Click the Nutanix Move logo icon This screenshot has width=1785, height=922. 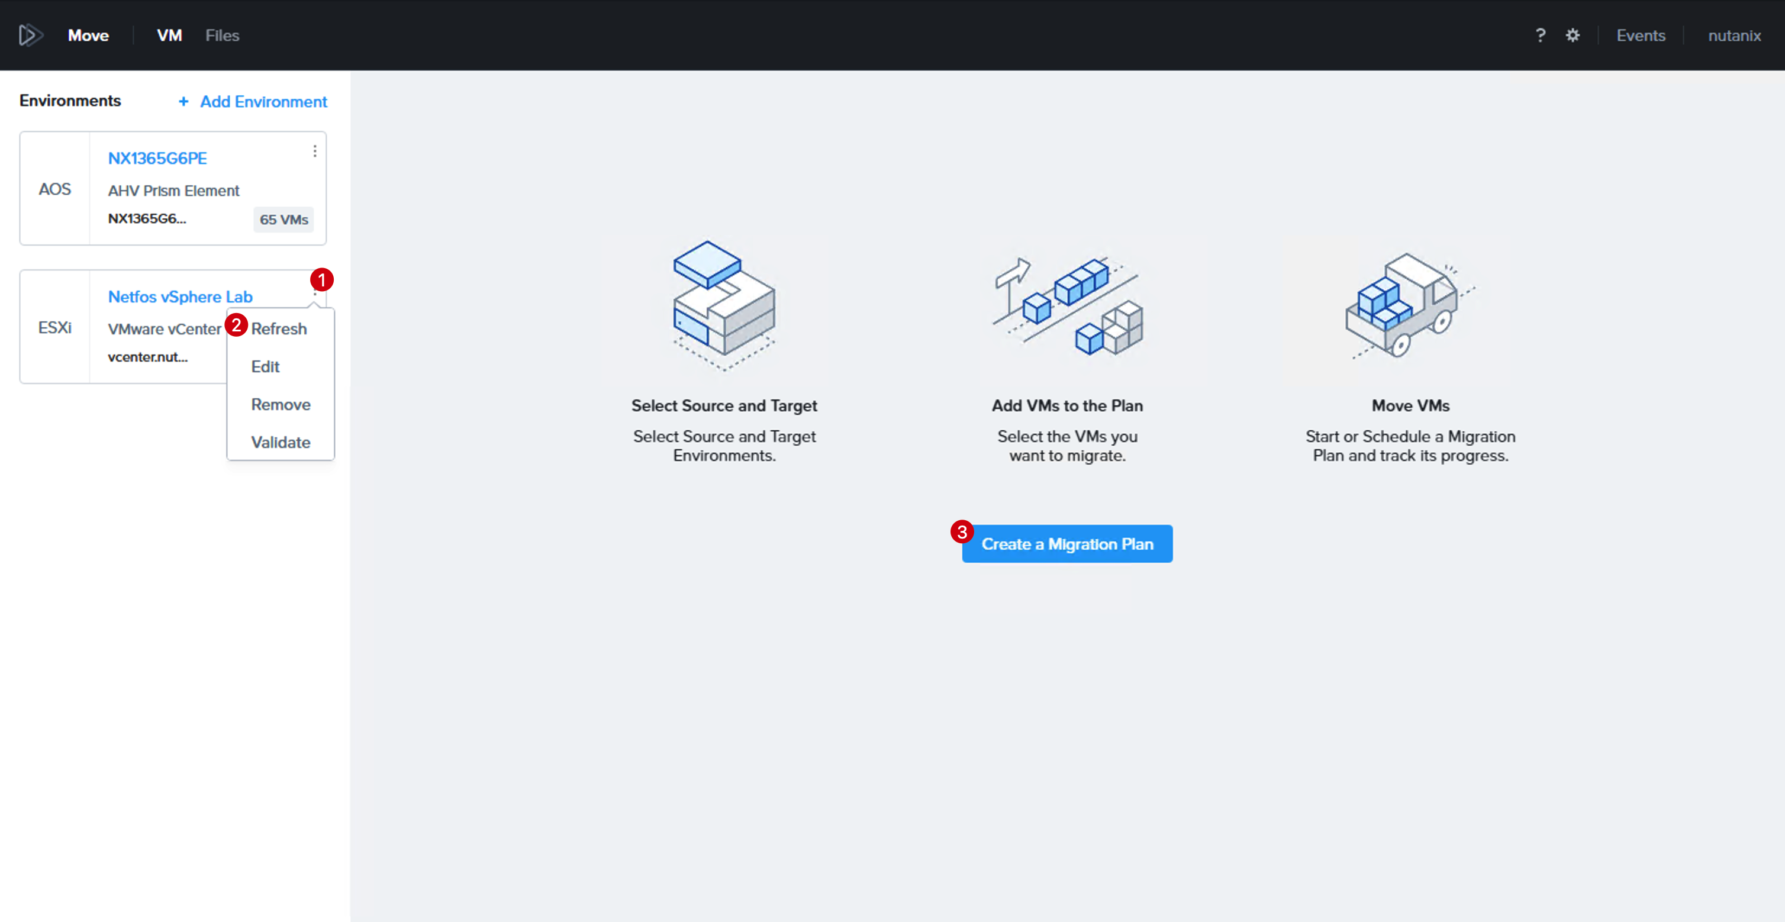coord(31,36)
